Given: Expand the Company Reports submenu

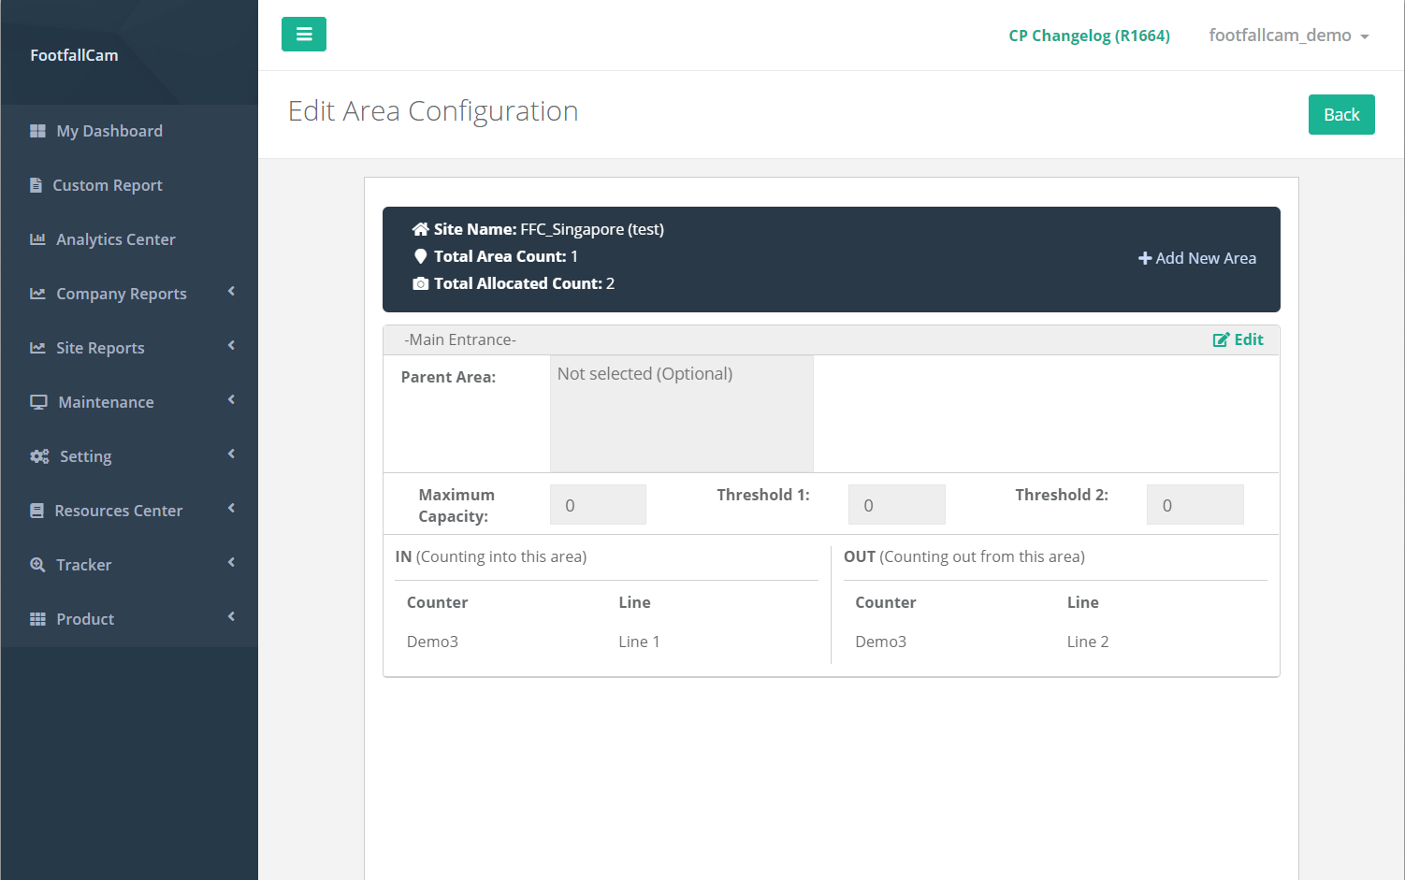Looking at the screenshot, I should 231,292.
